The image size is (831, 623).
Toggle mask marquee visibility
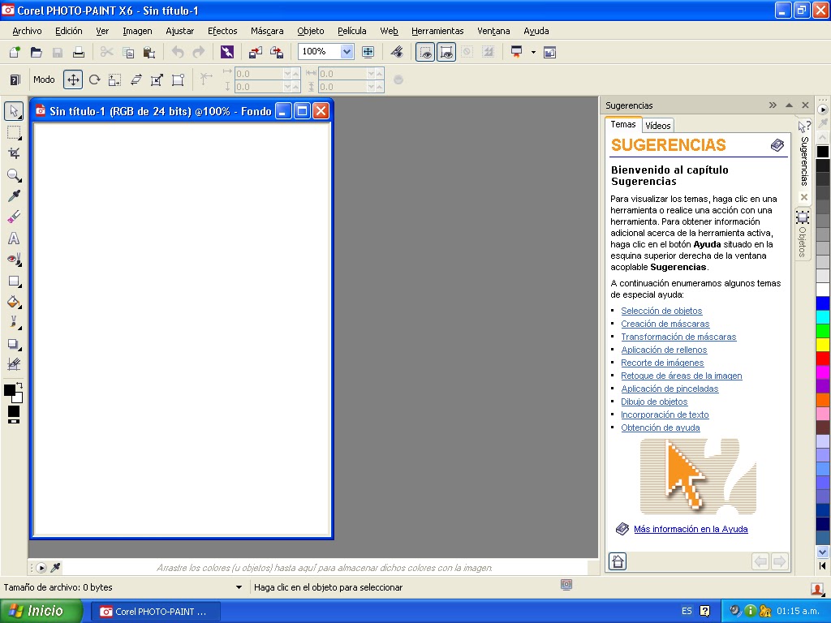tap(425, 51)
